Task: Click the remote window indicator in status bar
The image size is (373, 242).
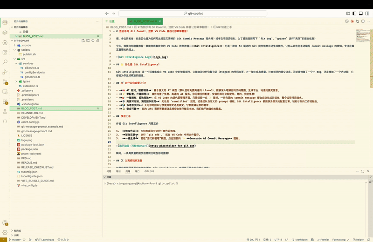Action: coord(4,240)
